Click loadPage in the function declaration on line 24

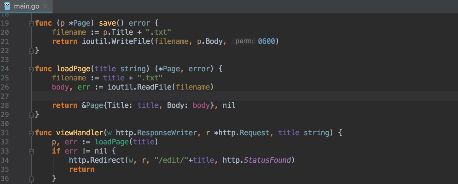73,69
